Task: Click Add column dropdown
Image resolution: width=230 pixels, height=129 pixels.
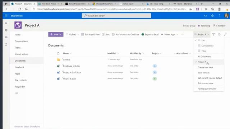Action: pos(183,53)
